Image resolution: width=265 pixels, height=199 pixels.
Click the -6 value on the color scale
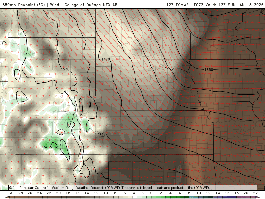(x=123, y=193)
